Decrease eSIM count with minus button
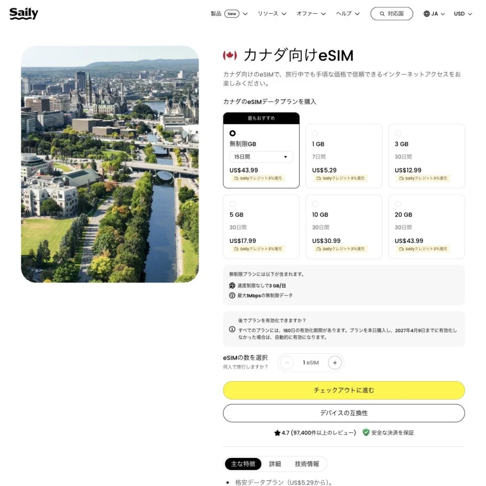 (287, 363)
